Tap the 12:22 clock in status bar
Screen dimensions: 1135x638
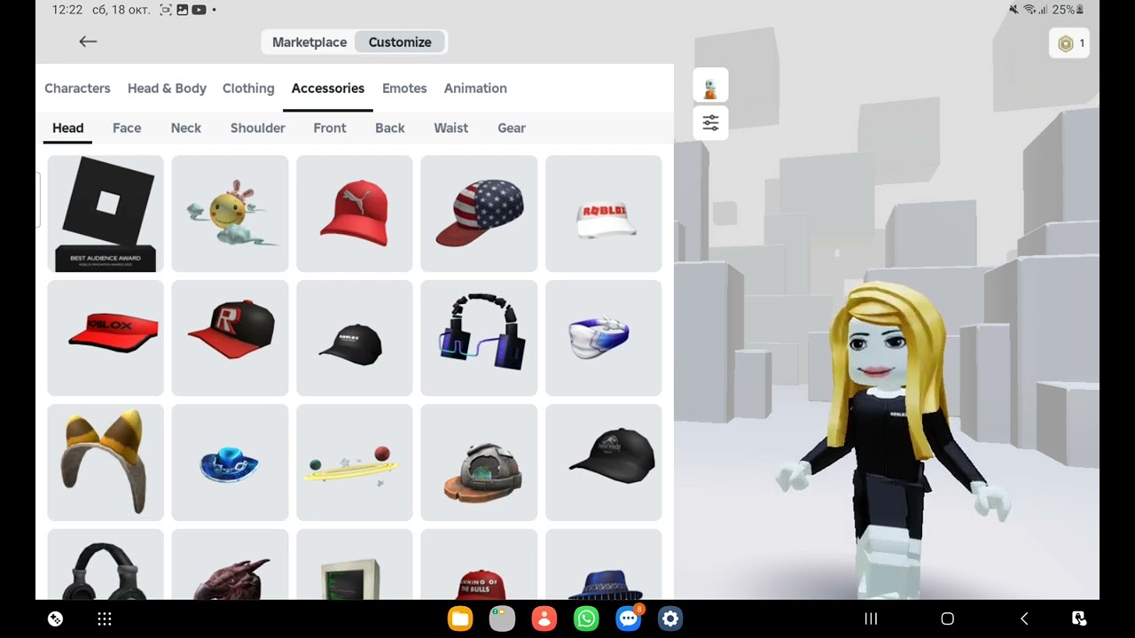67,10
